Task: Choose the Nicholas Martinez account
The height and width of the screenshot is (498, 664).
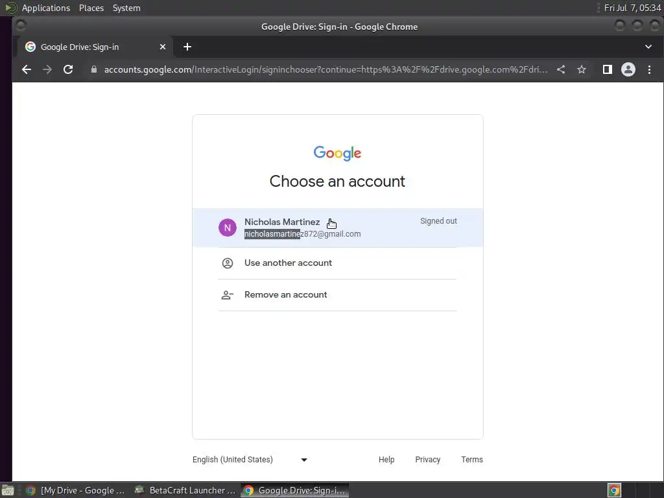Action: (337, 228)
